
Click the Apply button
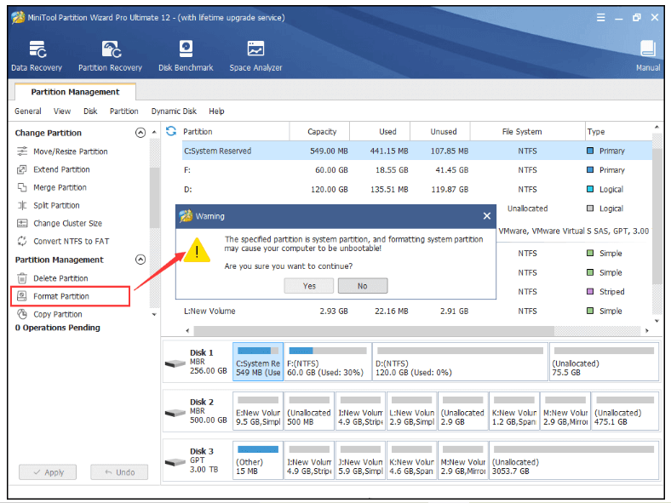(x=48, y=472)
